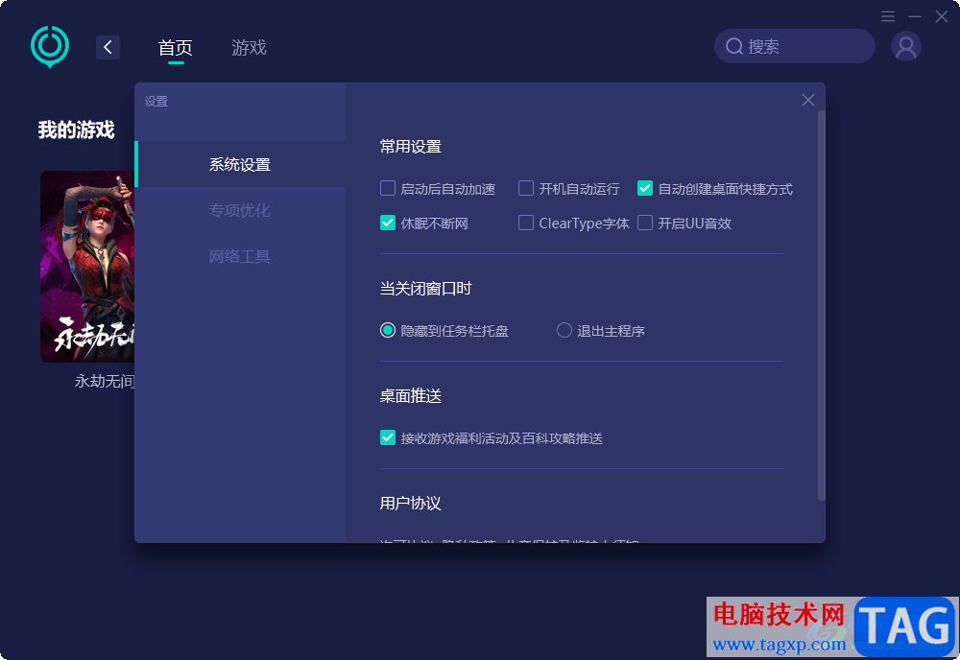Viewport: 960px width, 660px height.
Task: Click the UU accelerator logo icon
Action: click(x=50, y=46)
